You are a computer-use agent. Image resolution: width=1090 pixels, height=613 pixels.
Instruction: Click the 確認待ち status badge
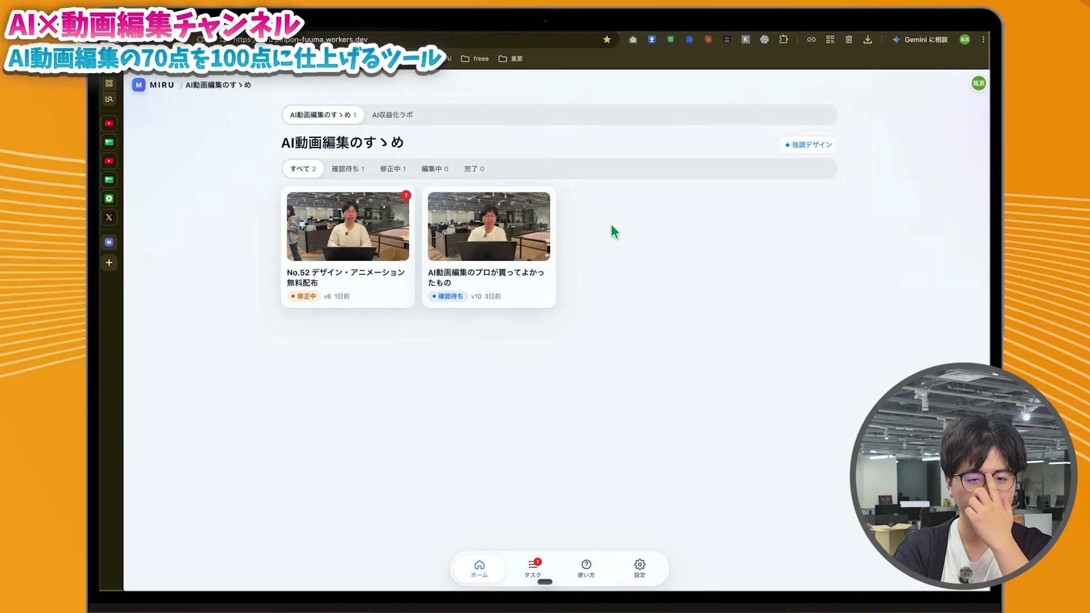(447, 296)
